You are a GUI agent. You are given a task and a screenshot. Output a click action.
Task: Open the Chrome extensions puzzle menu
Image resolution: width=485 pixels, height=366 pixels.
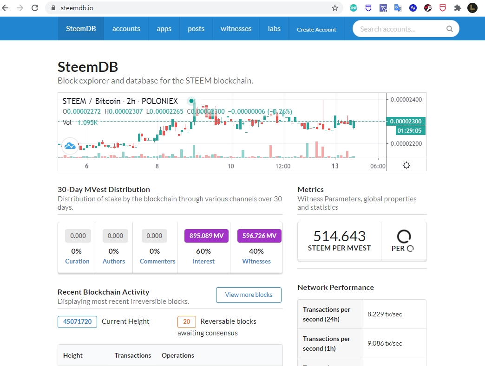coord(457,8)
